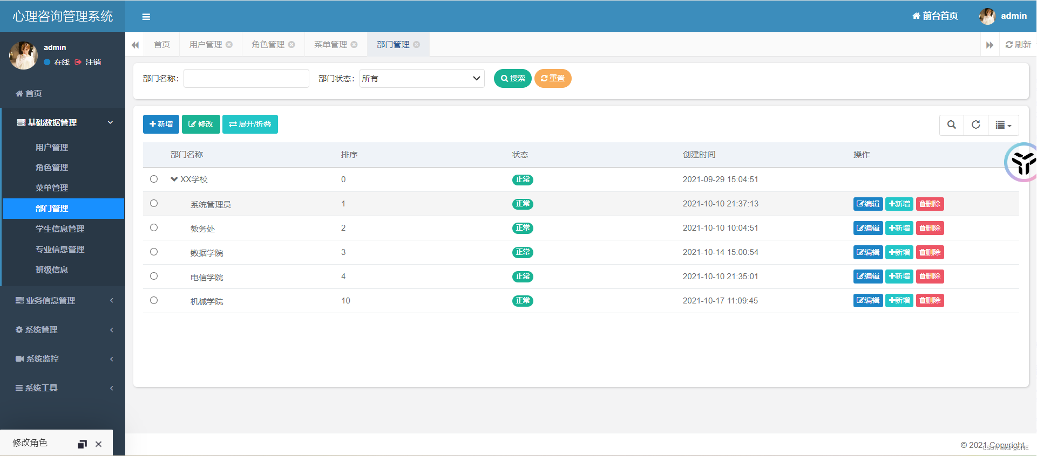Add sub-department under 数据学院

tap(899, 252)
